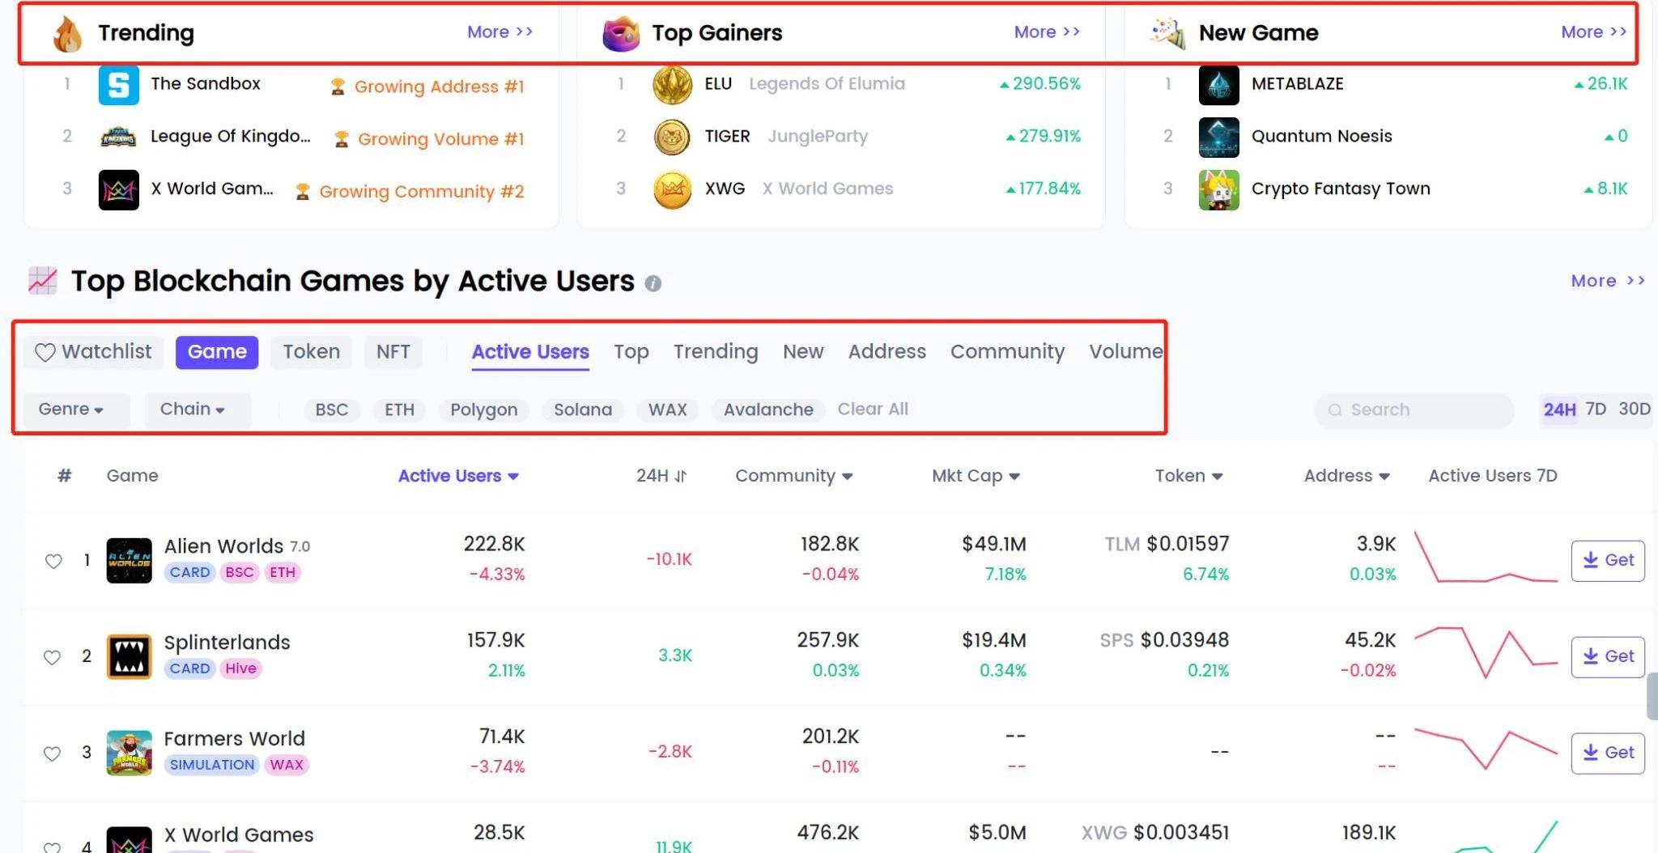
Task: Click the search magnifier icon
Action: pos(1335,410)
